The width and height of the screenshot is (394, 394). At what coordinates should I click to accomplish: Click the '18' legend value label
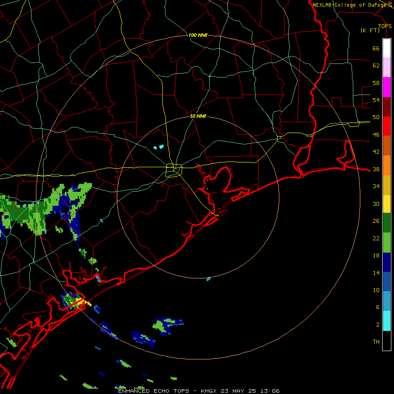tap(376, 256)
